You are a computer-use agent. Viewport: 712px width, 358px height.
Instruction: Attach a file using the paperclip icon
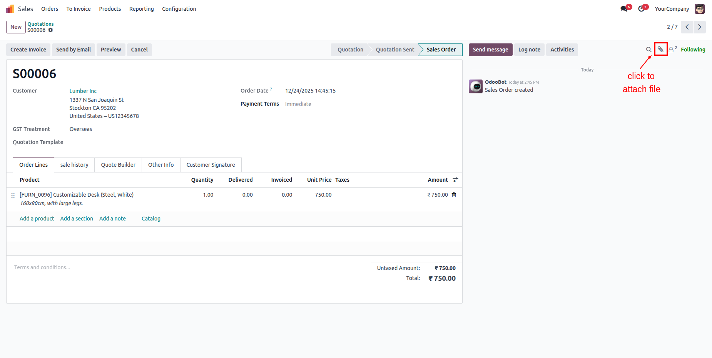660,50
